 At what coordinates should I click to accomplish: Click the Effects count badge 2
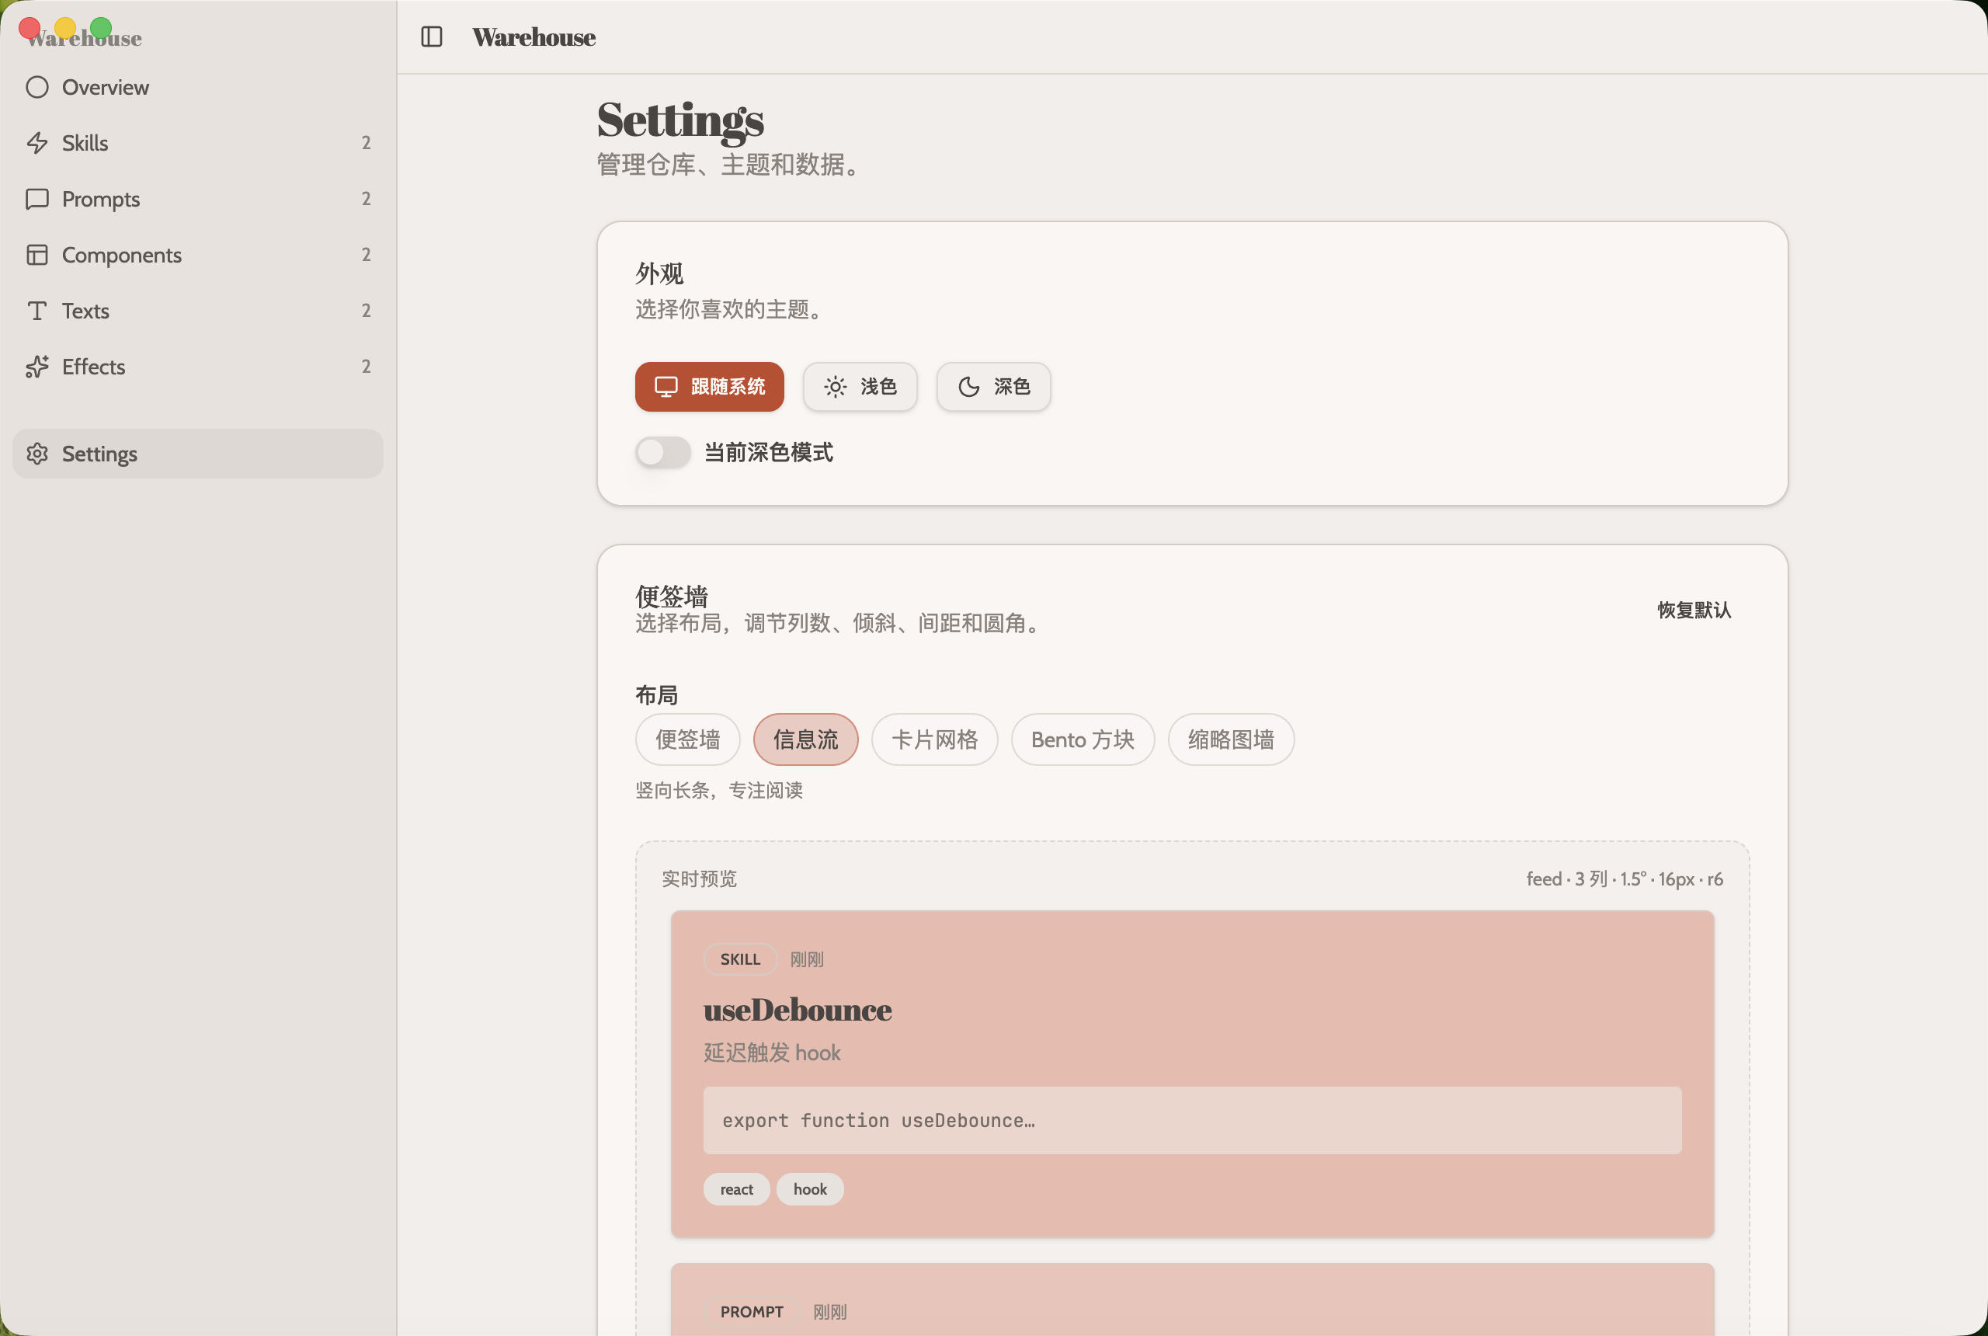pos(367,367)
